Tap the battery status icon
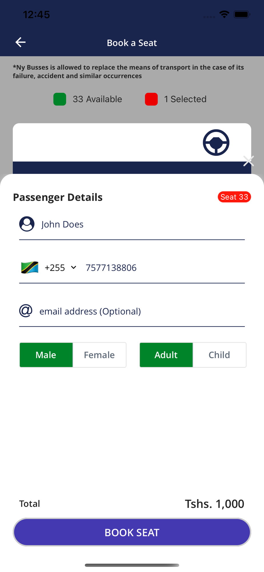The width and height of the screenshot is (264, 572). [242, 14]
